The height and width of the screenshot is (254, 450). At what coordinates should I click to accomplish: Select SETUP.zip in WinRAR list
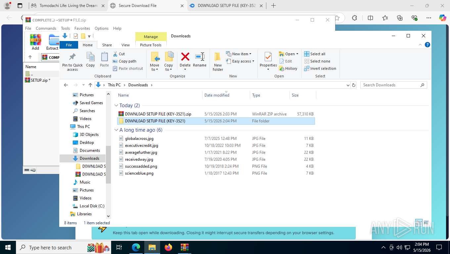click(x=37, y=80)
